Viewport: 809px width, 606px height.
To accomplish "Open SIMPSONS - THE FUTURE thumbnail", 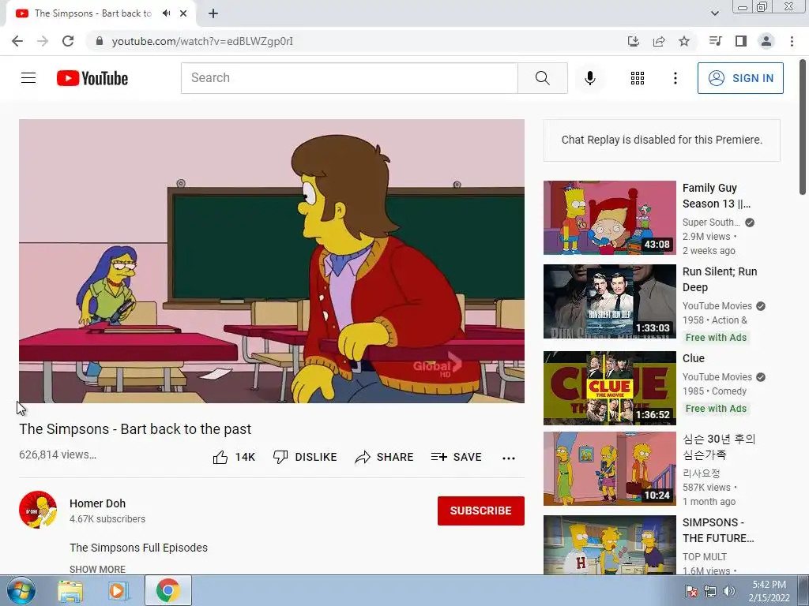I will (609, 544).
